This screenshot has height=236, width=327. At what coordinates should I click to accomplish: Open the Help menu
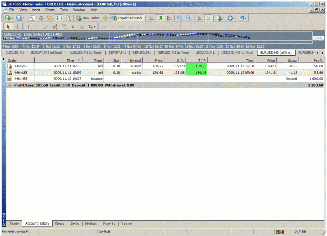[x=94, y=10]
